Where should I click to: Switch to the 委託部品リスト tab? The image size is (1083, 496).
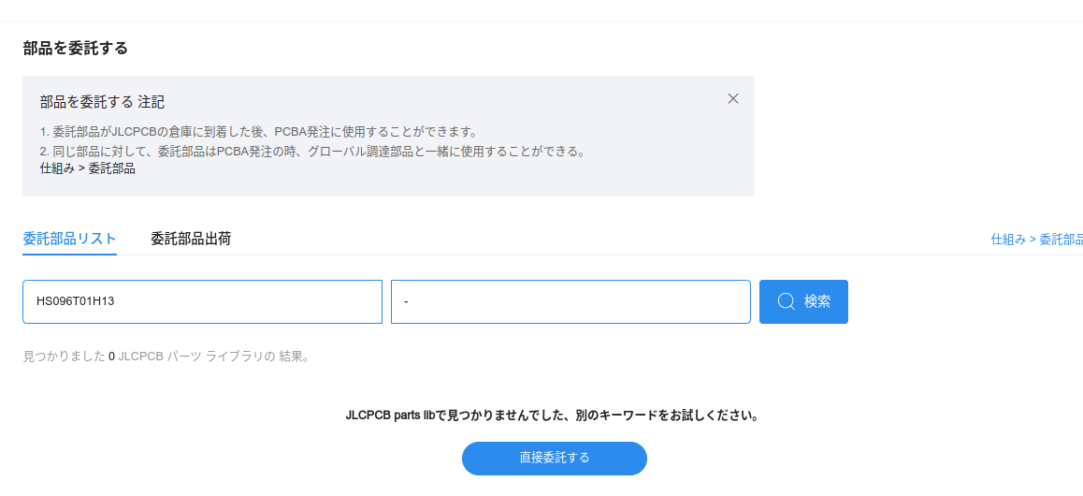tap(69, 239)
